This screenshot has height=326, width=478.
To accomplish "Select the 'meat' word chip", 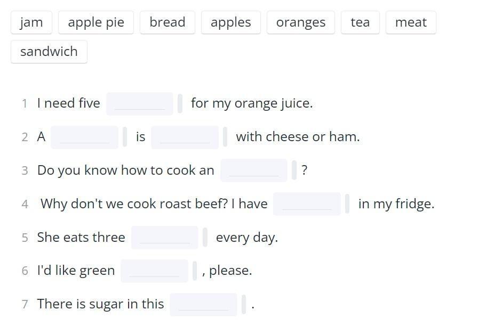I will pyautogui.click(x=411, y=22).
